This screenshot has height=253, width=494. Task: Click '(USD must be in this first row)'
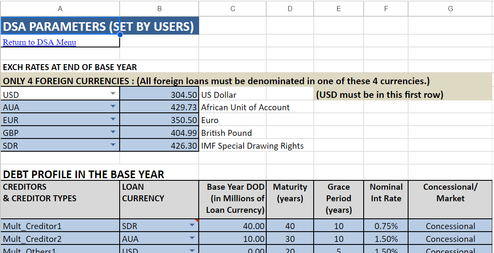(x=379, y=94)
